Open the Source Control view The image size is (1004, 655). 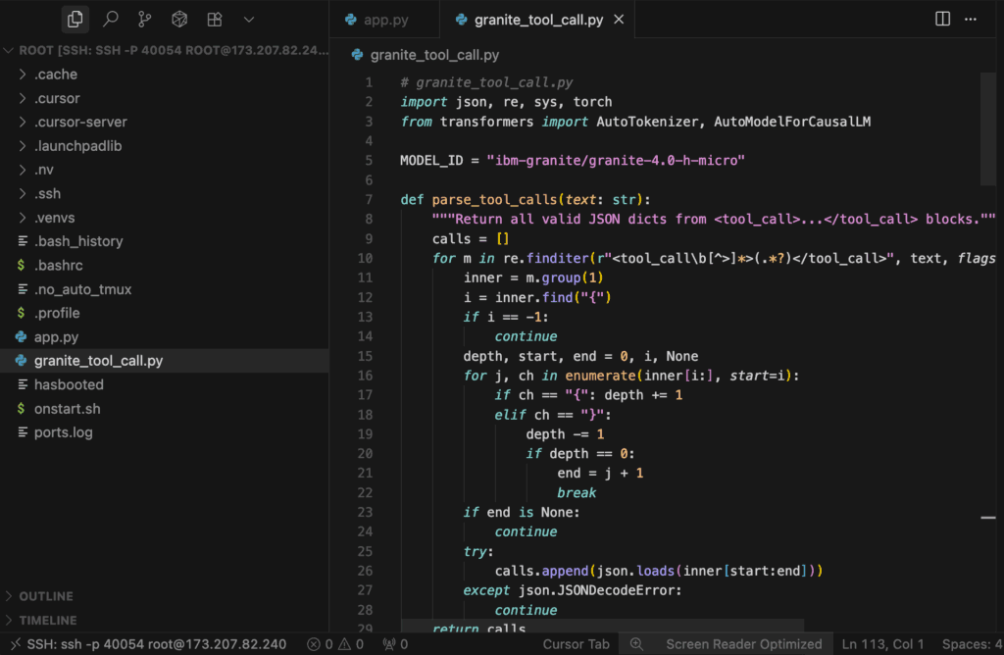point(145,19)
